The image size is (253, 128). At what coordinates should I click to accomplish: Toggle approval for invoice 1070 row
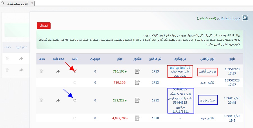pos(75,118)
